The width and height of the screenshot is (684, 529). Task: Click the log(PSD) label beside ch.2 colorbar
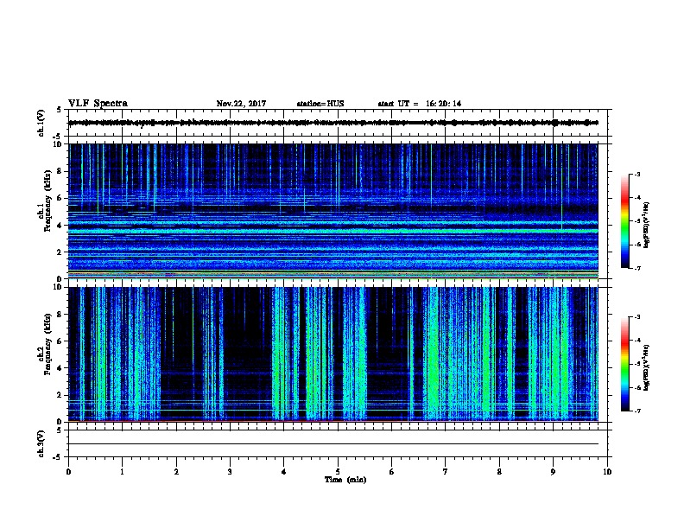646,367
